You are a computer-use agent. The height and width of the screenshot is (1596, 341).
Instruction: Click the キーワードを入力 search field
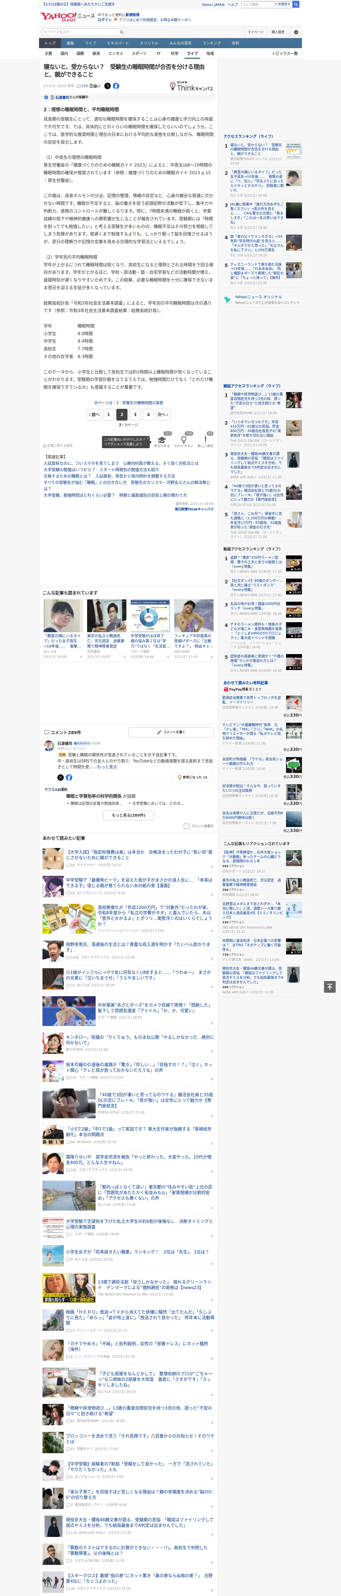point(80,32)
